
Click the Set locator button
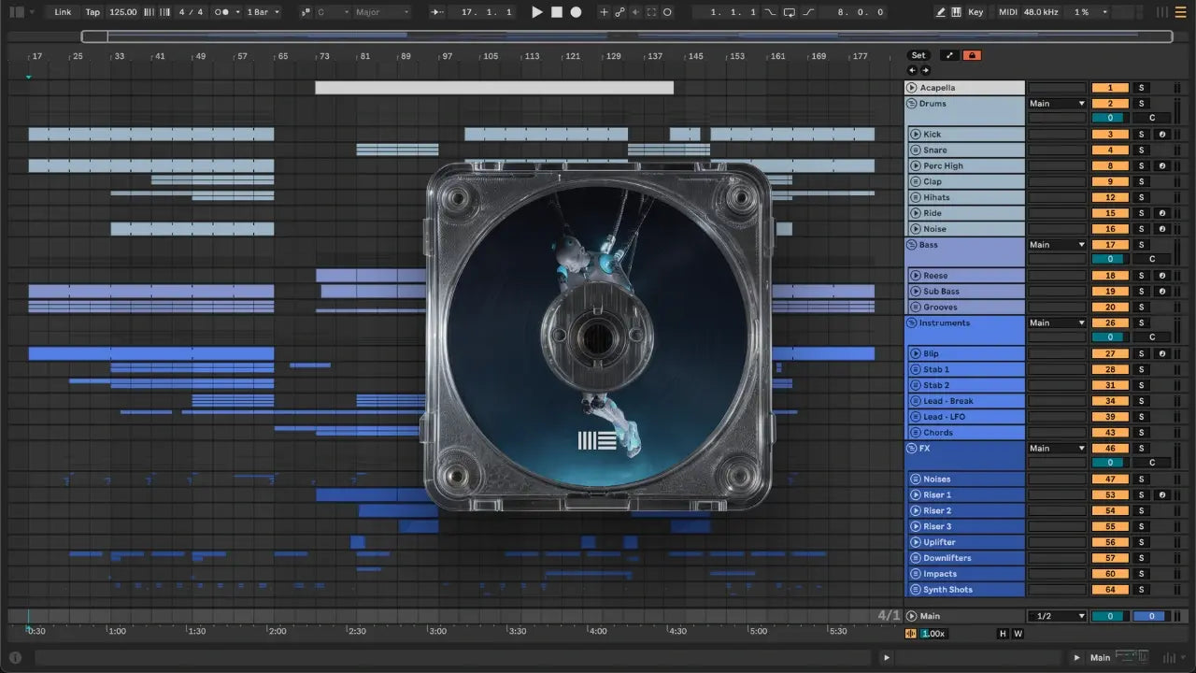coord(918,55)
